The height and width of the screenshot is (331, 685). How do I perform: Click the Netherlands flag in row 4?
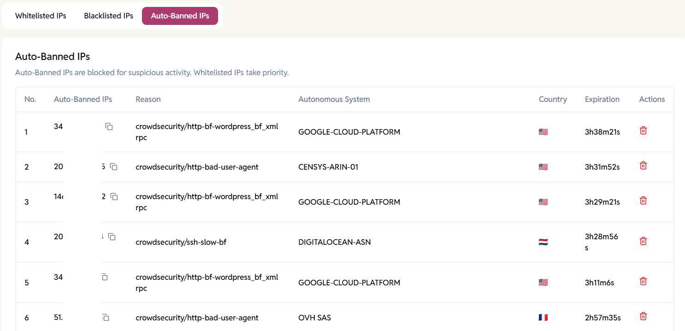543,242
